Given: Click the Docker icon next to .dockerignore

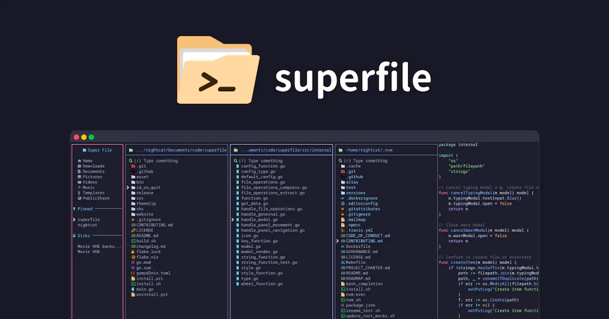Looking at the screenshot, I should click(343, 198).
